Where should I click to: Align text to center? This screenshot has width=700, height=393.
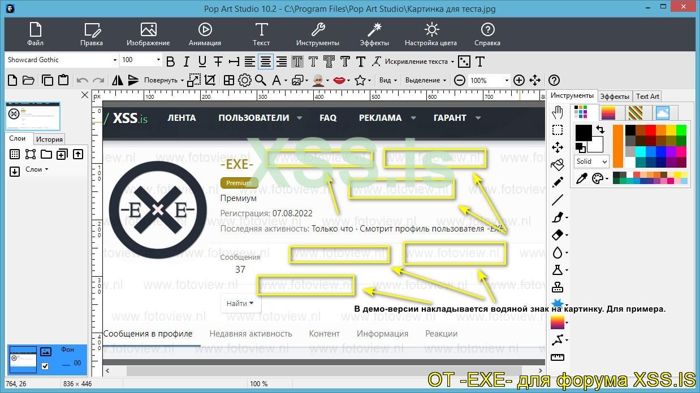pos(266,62)
